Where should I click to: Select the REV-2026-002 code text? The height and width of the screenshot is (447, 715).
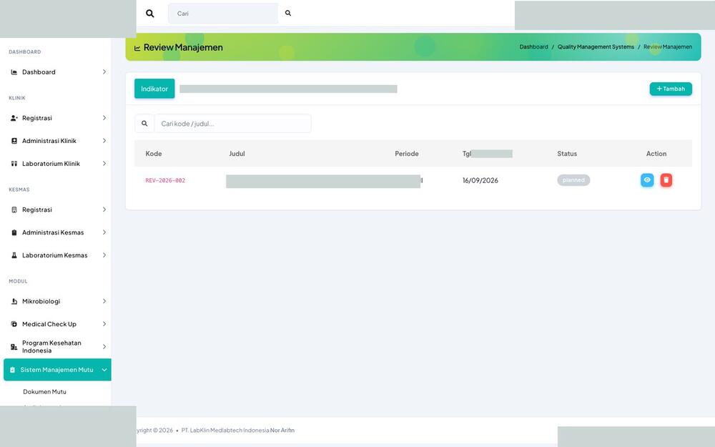(166, 181)
